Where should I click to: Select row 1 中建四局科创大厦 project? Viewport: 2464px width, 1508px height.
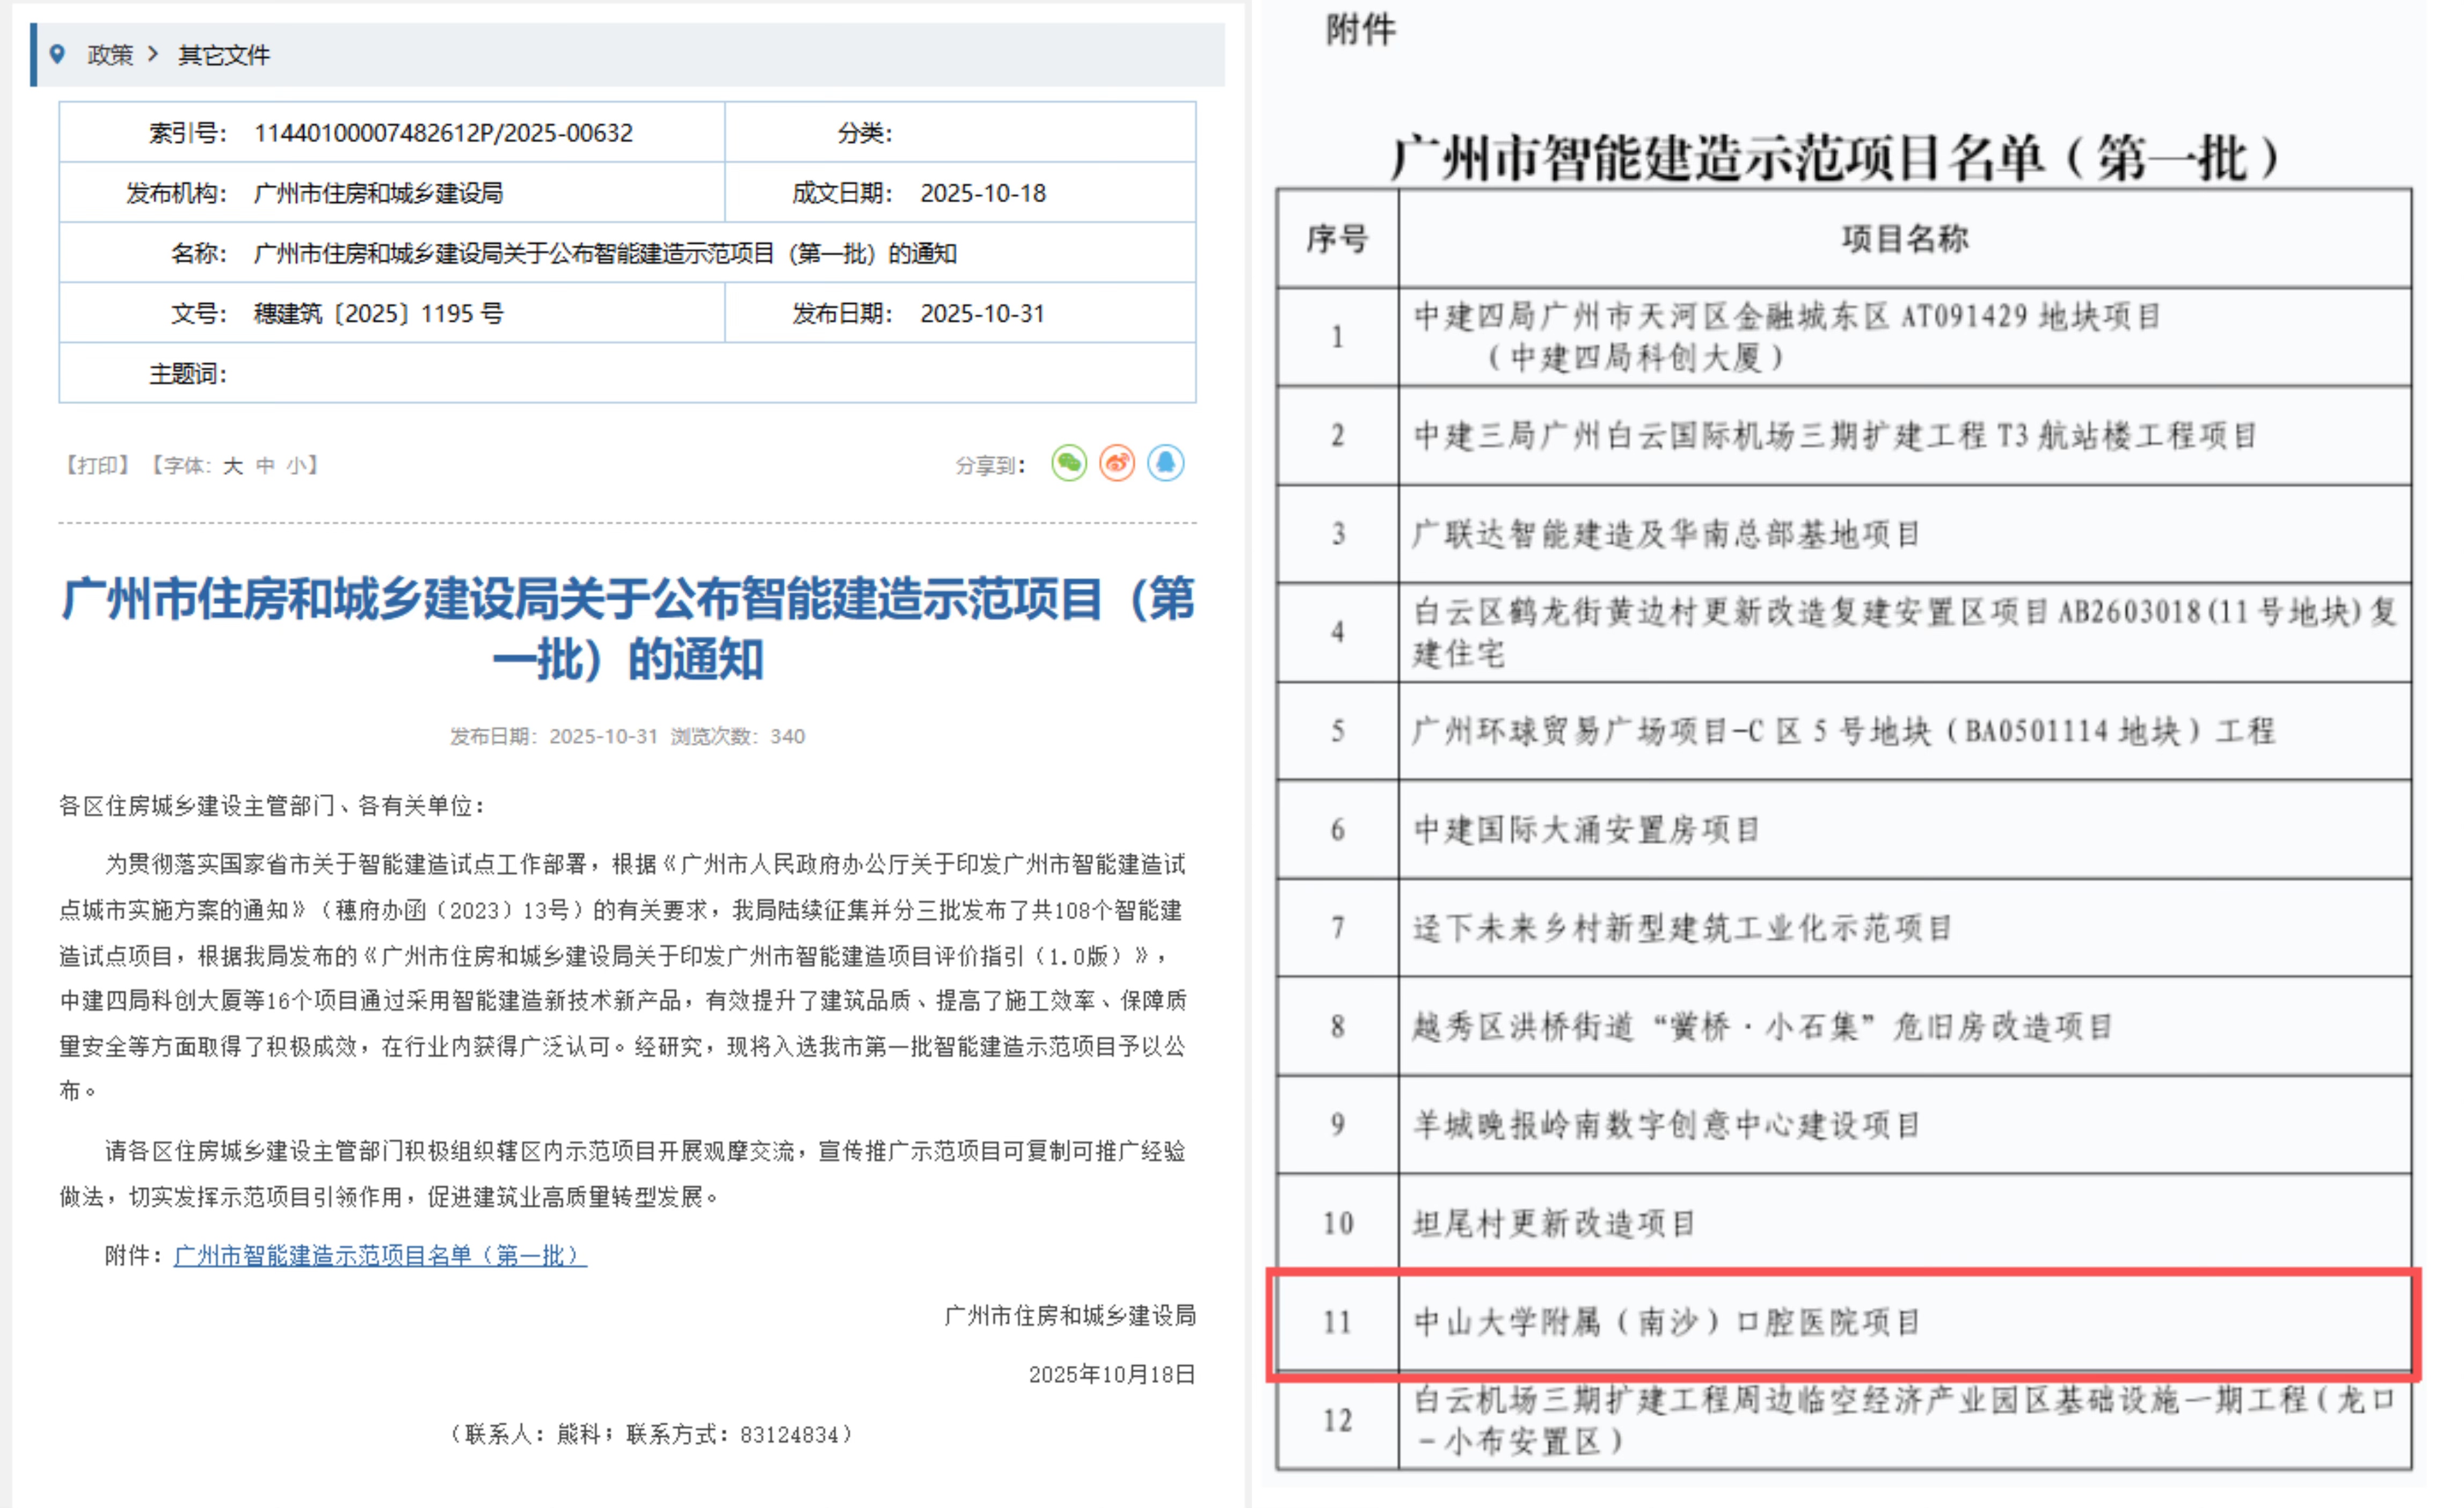[x=1786, y=337]
